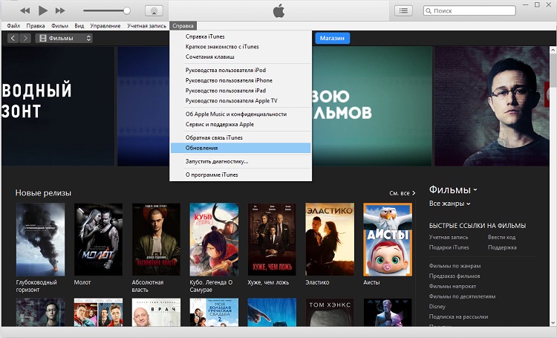Switch to the Магазин tab
The height and width of the screenshot is (338, 557).
332,38
